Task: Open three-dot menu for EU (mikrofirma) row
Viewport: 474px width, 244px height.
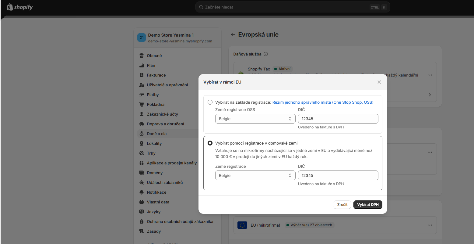Action: pyautogui.click(x=430, y=225)
